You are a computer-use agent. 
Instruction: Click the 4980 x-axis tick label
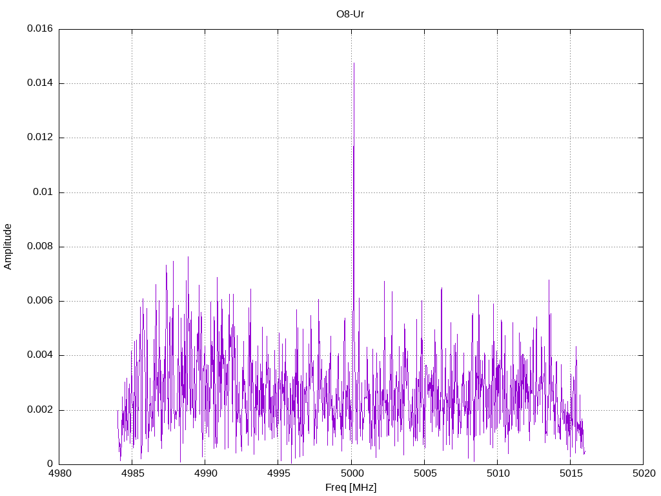[x=59, y=473]
